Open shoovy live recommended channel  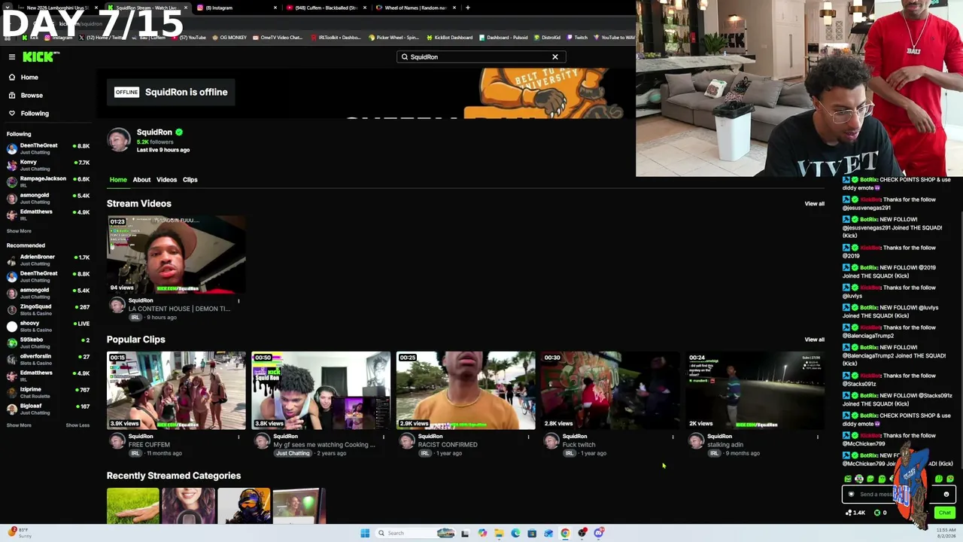pos(48,326)
